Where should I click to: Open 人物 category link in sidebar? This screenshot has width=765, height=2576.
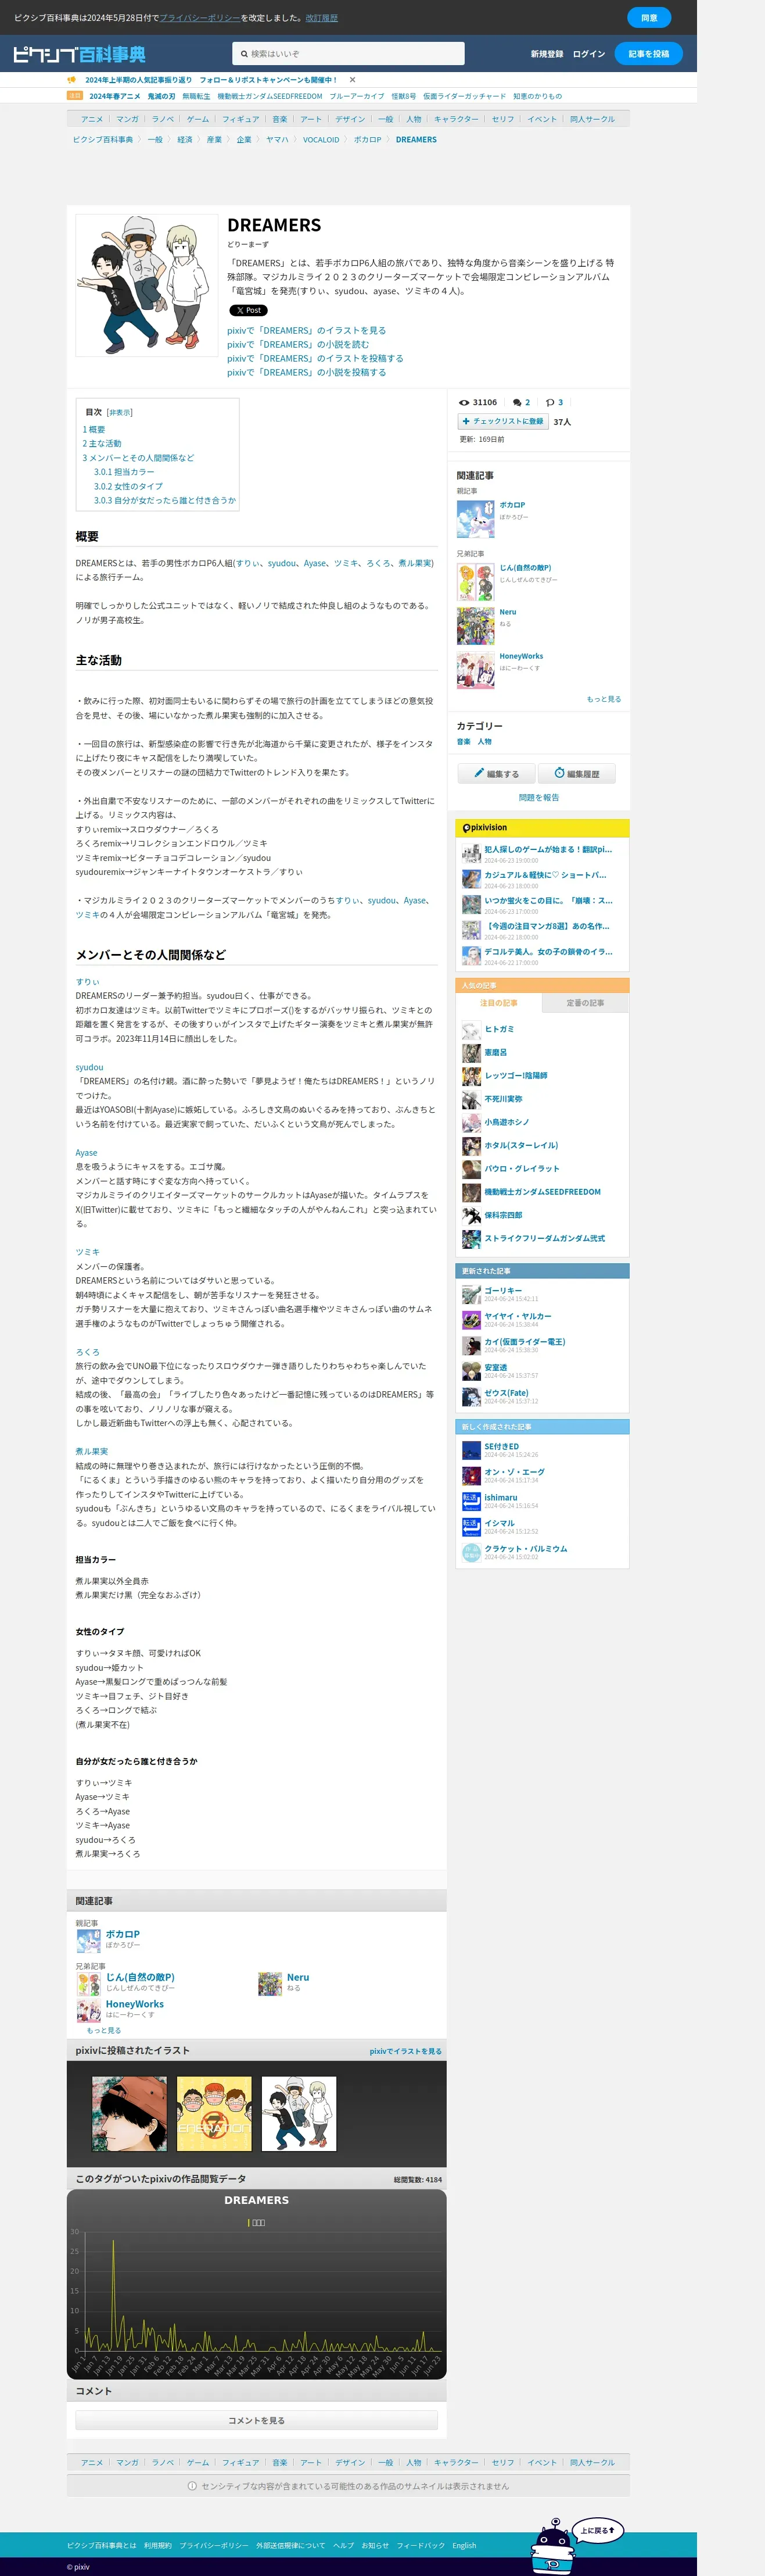484,742
